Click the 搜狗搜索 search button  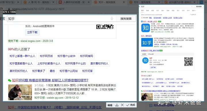[126, 19]
